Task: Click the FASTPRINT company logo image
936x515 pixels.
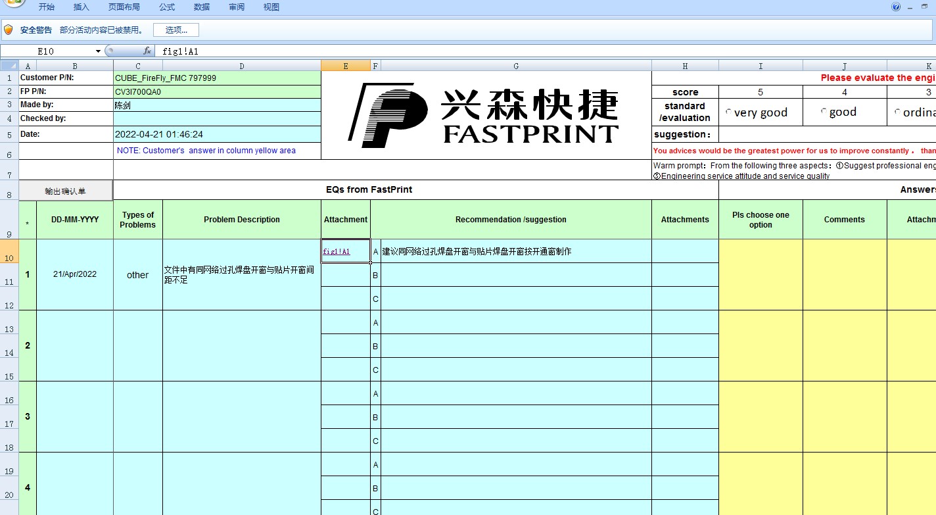Action: coord(484,115)
